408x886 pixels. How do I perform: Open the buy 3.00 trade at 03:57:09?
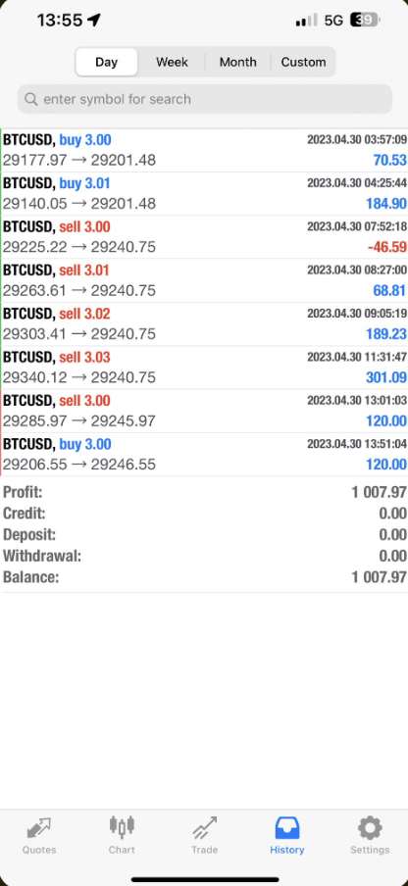[x=204, y=150]
